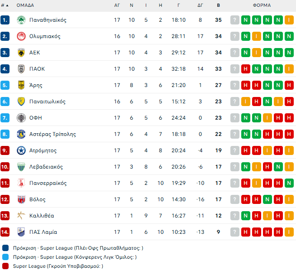Sort table by the # rank column

click(x=5, y=5)
